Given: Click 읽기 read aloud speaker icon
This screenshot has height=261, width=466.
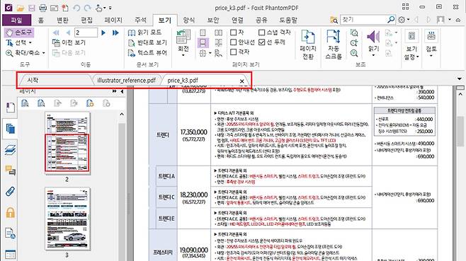Looking at the screenshot, I should [373, 37].
